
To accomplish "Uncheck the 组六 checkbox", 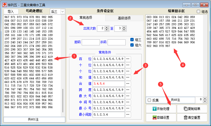I will pyautogui.click(x=132, y=45).
